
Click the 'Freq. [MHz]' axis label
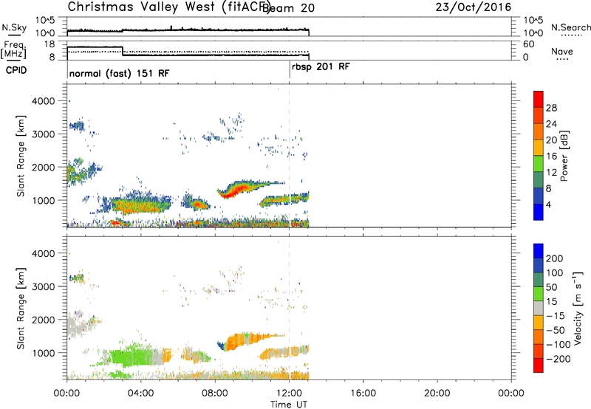tap(13, 50)
